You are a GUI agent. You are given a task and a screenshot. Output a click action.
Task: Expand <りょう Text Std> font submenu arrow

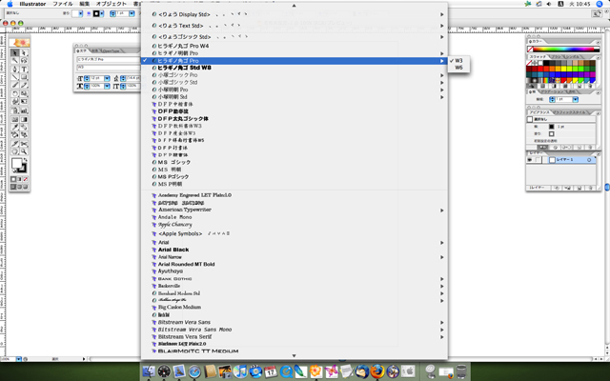(442, 26)
